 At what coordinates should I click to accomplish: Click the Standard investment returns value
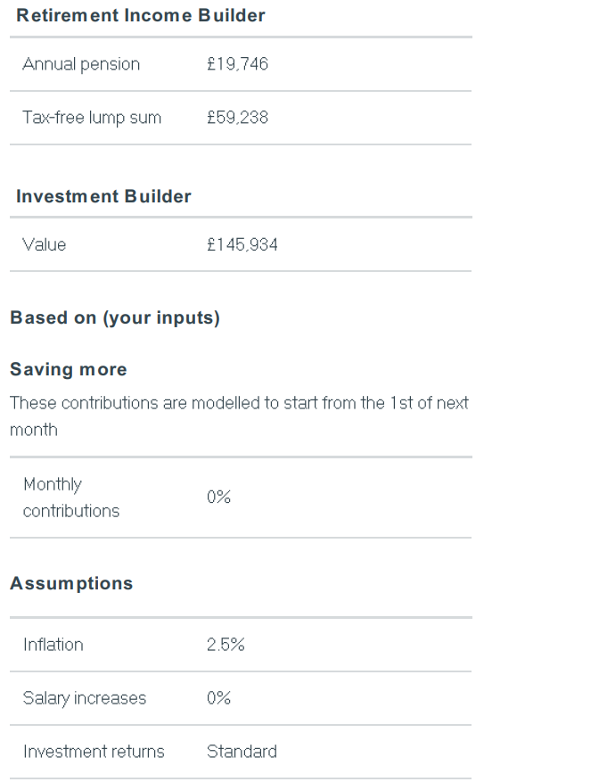[x=242, y=752]
